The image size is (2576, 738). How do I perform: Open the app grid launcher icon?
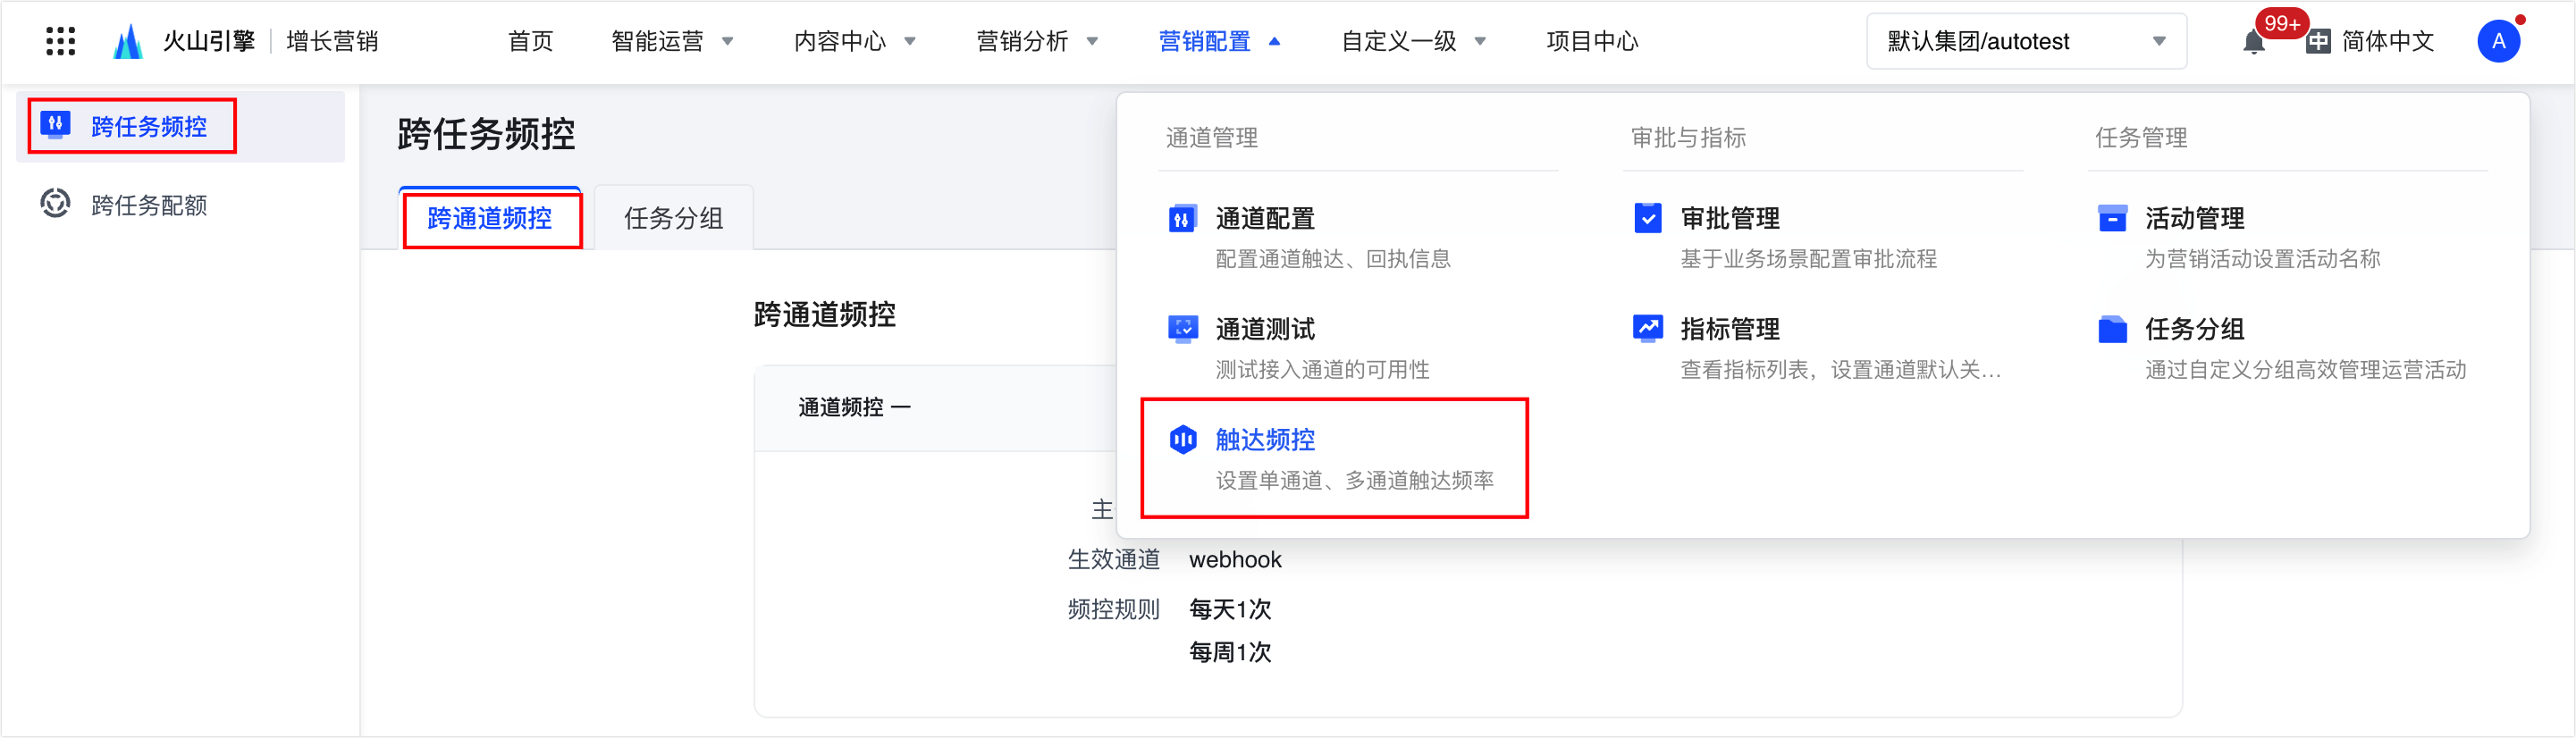(60, 41)
